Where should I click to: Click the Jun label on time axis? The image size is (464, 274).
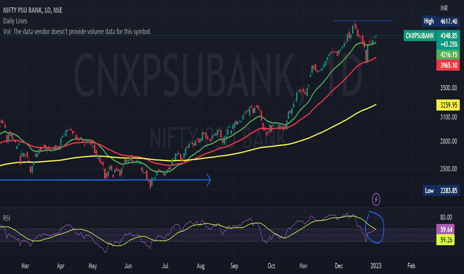(x=128, y=266)
